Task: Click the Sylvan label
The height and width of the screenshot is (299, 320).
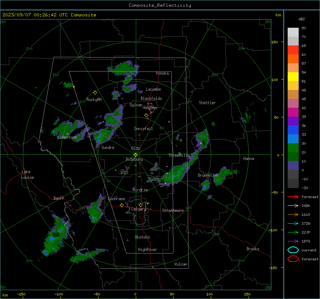Action: pos(136,105)
